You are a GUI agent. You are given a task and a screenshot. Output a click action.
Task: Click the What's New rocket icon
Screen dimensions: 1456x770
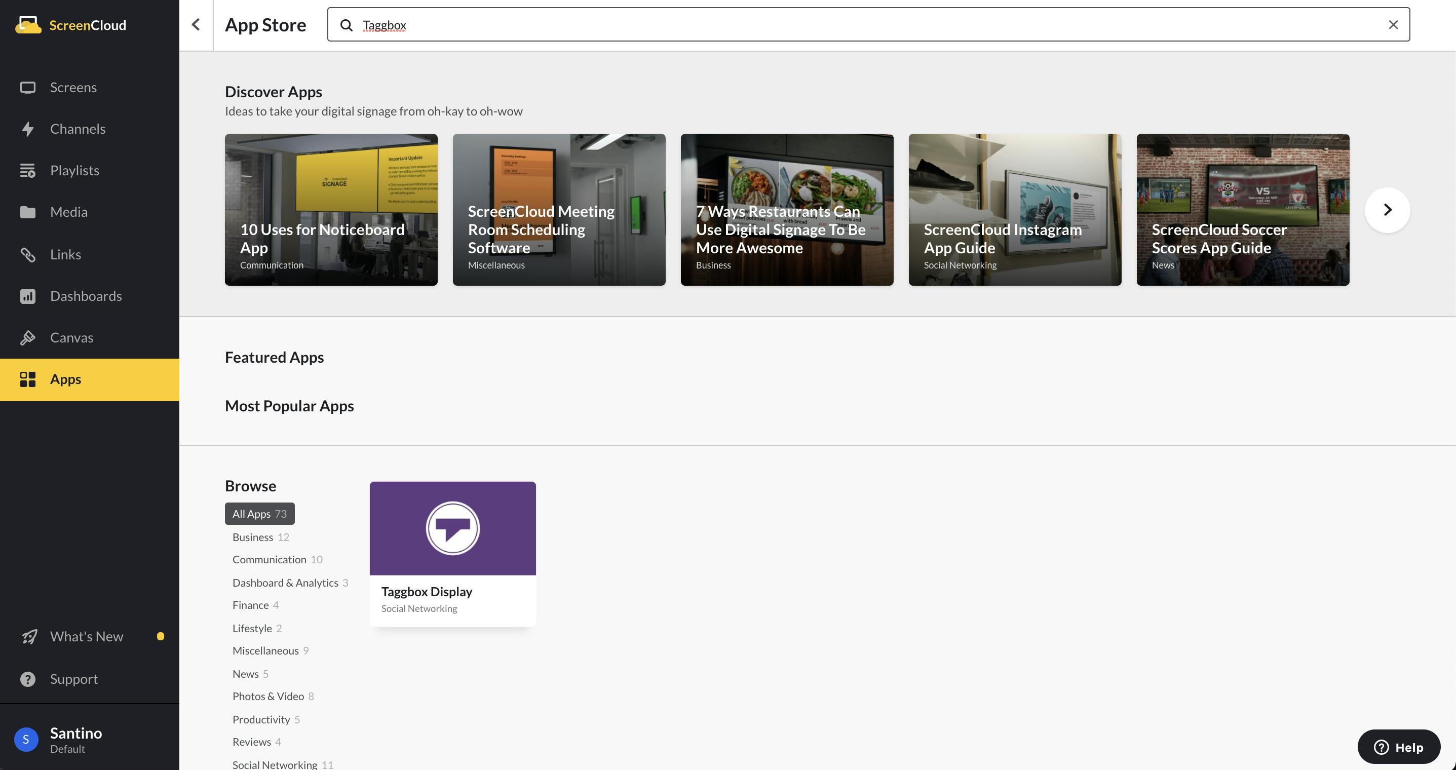tap(29, 637)
